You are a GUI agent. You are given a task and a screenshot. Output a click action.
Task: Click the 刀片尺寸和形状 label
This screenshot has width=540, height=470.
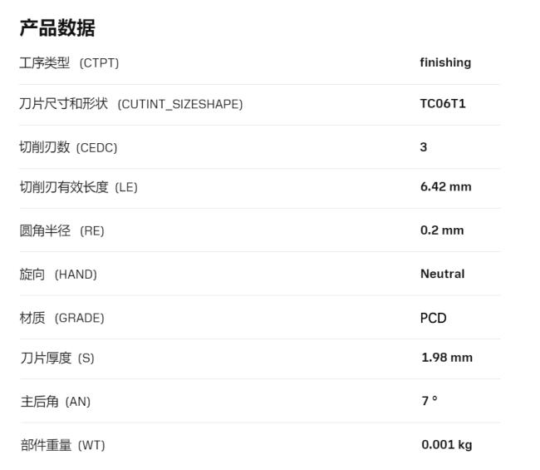coord(130,104)
